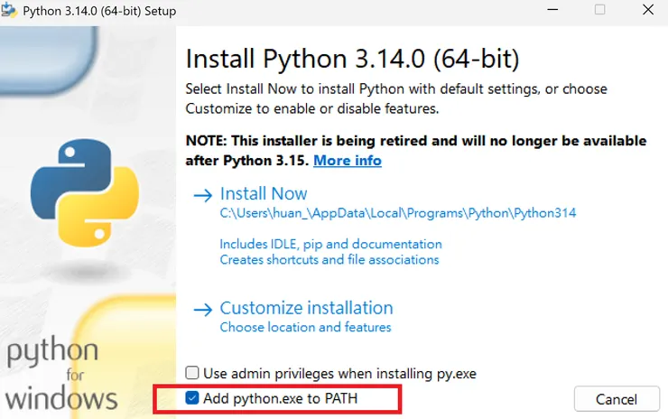This screenshot has width=668, height=419.
Task: Click the arrow icon beside Customize installation
Action: (x=203, y=308)
